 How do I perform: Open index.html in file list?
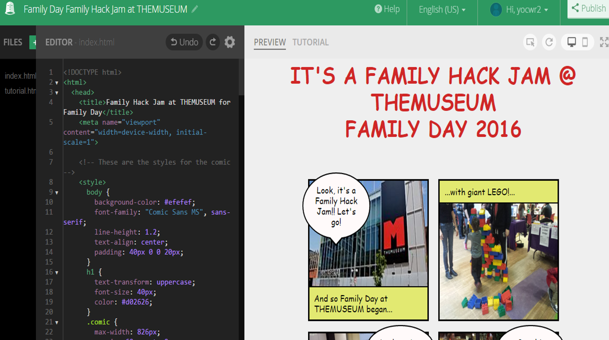click(20, 76)
